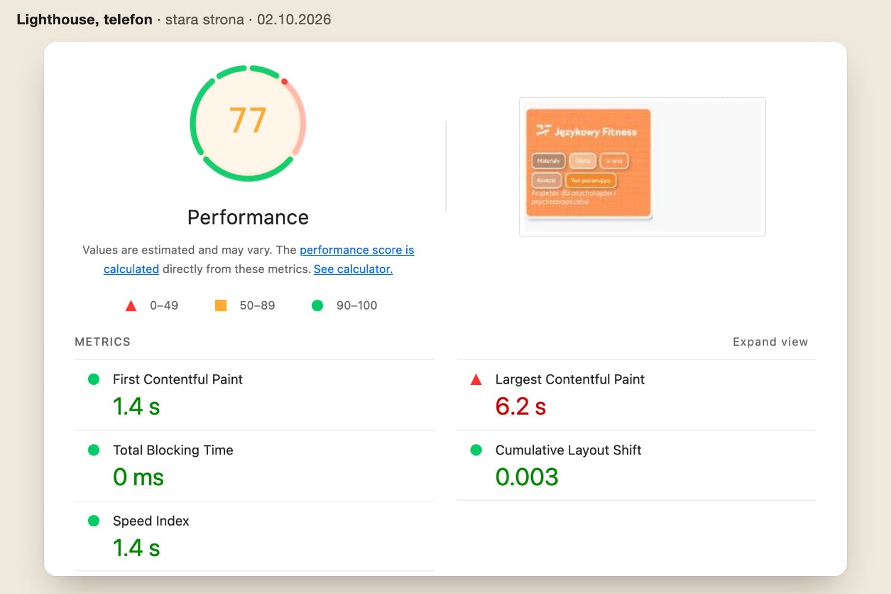Click the red triangle 0–49 legend icon

(x=131, y=306)
